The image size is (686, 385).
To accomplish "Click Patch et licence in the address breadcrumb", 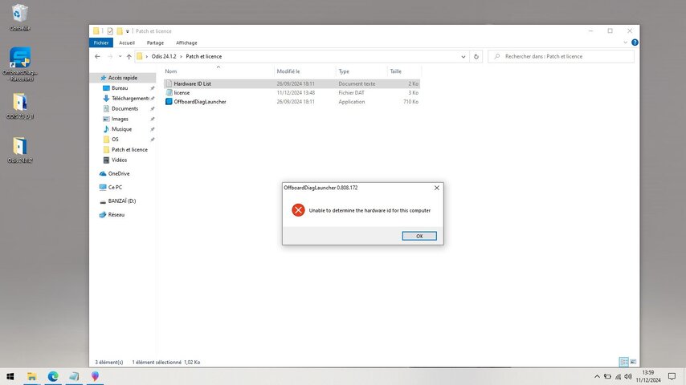I will [203, 56].
